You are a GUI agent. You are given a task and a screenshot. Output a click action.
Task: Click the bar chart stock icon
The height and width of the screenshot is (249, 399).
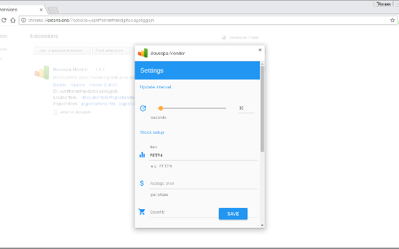[x=142, y=155]
